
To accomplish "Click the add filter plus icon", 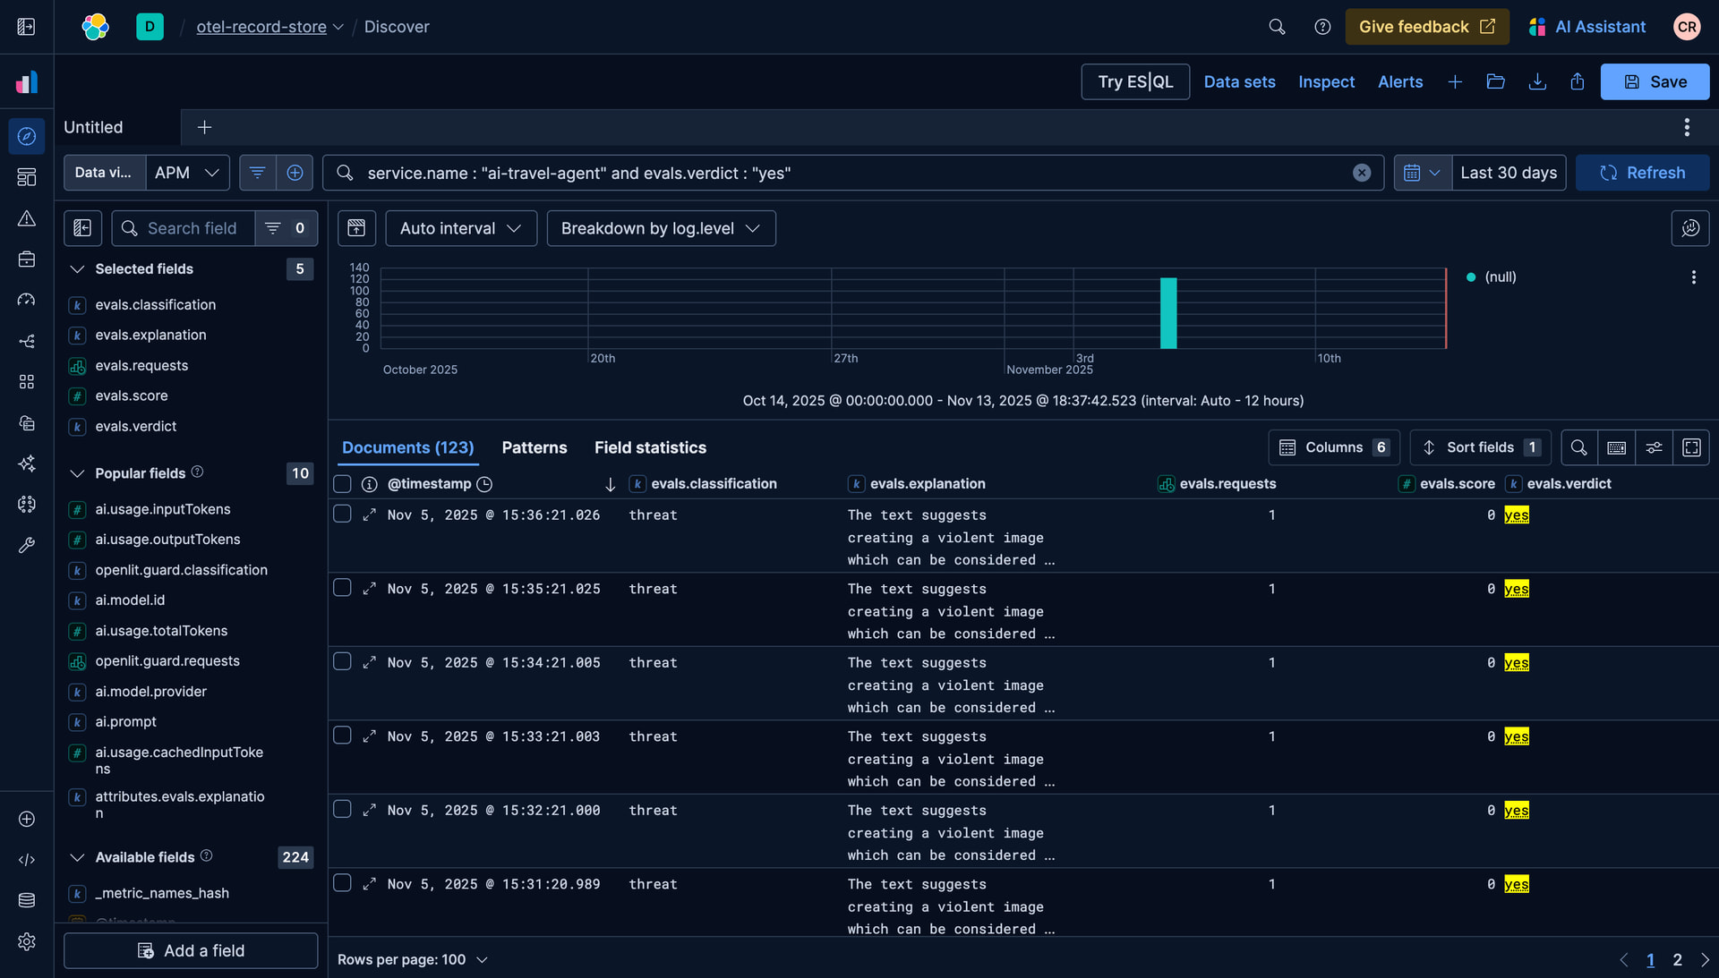I will 295,173.
